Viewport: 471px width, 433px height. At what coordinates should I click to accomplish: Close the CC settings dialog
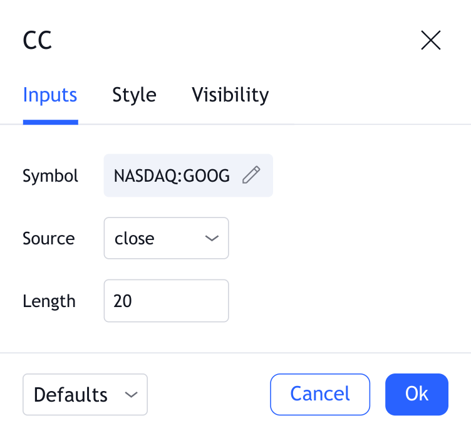coord(431,41)
